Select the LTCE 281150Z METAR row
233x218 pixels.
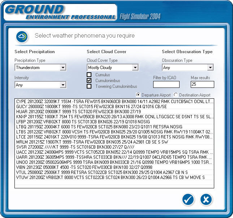tap(115, 137)
